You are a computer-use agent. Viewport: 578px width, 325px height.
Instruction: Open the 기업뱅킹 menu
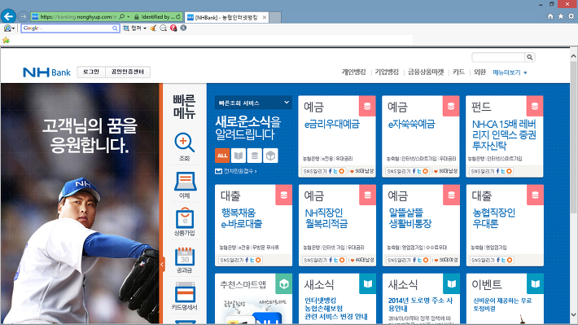point(387,72)
